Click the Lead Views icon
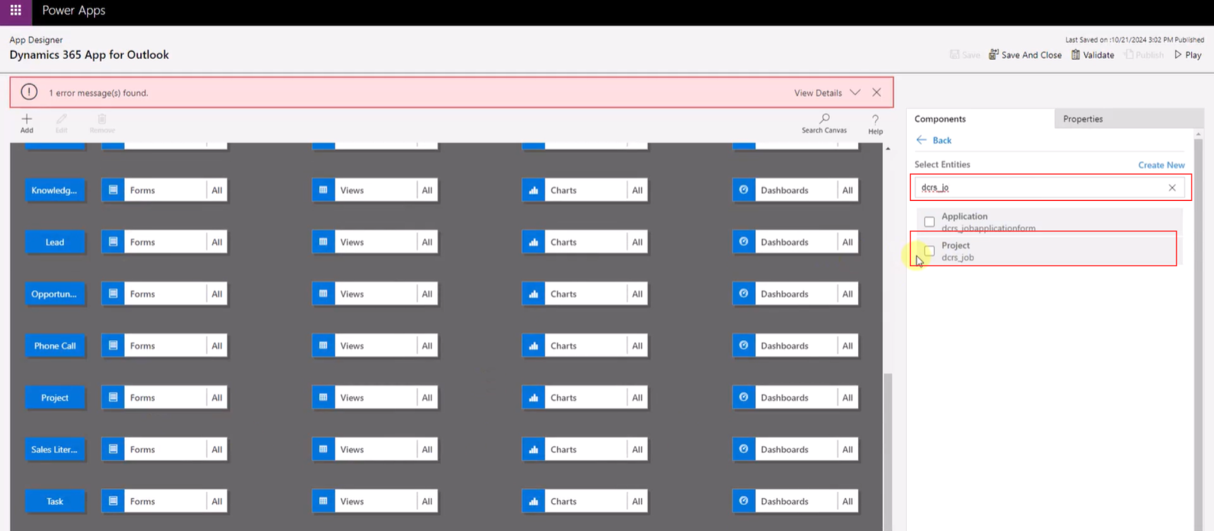Screen dimensions: 1214x531 pyautogui.click(x=323, y=242)
